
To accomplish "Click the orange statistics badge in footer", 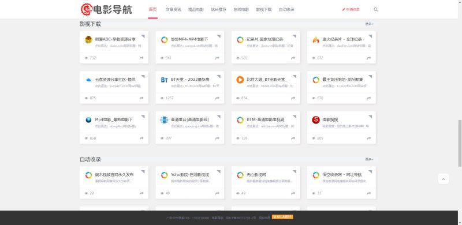I will coord(282,217).
